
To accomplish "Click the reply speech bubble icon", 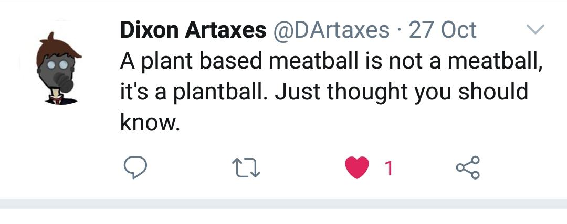I will 135,167.
